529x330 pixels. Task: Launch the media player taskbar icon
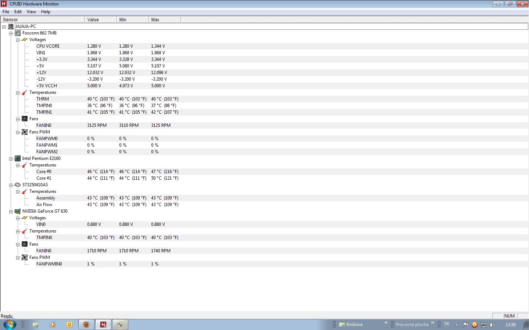click(x=53, y=324)
